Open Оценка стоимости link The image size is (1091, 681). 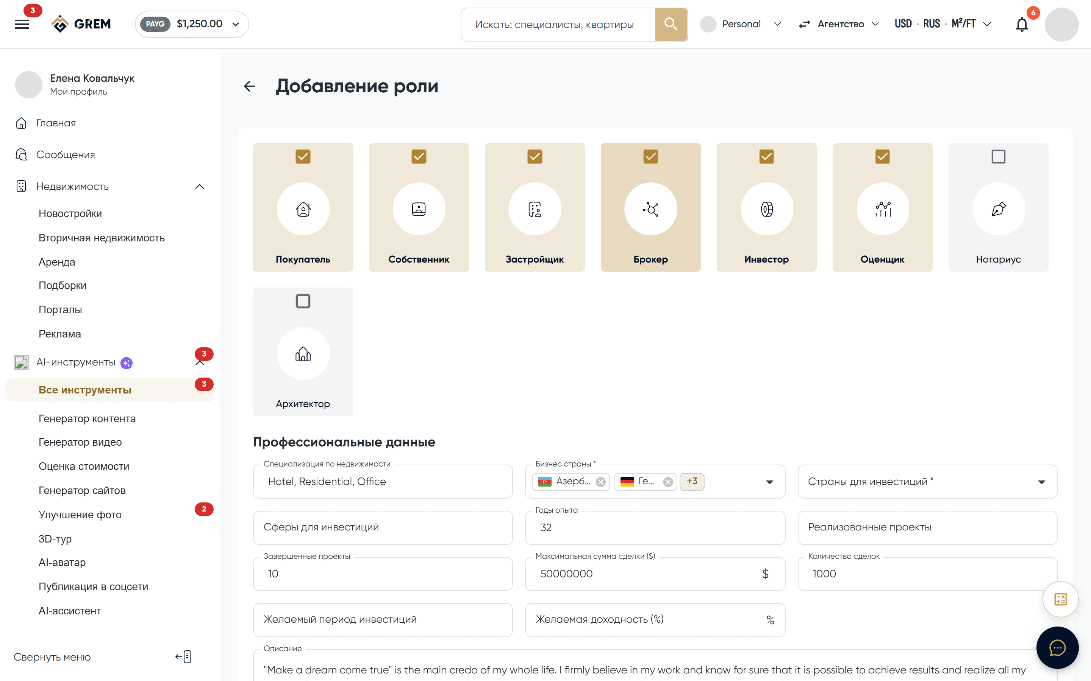point(84,466)
